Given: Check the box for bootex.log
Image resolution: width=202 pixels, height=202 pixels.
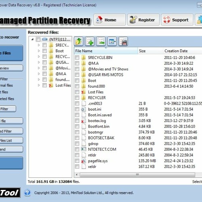Looking at the screenshot, I should (x=77, y=121).
